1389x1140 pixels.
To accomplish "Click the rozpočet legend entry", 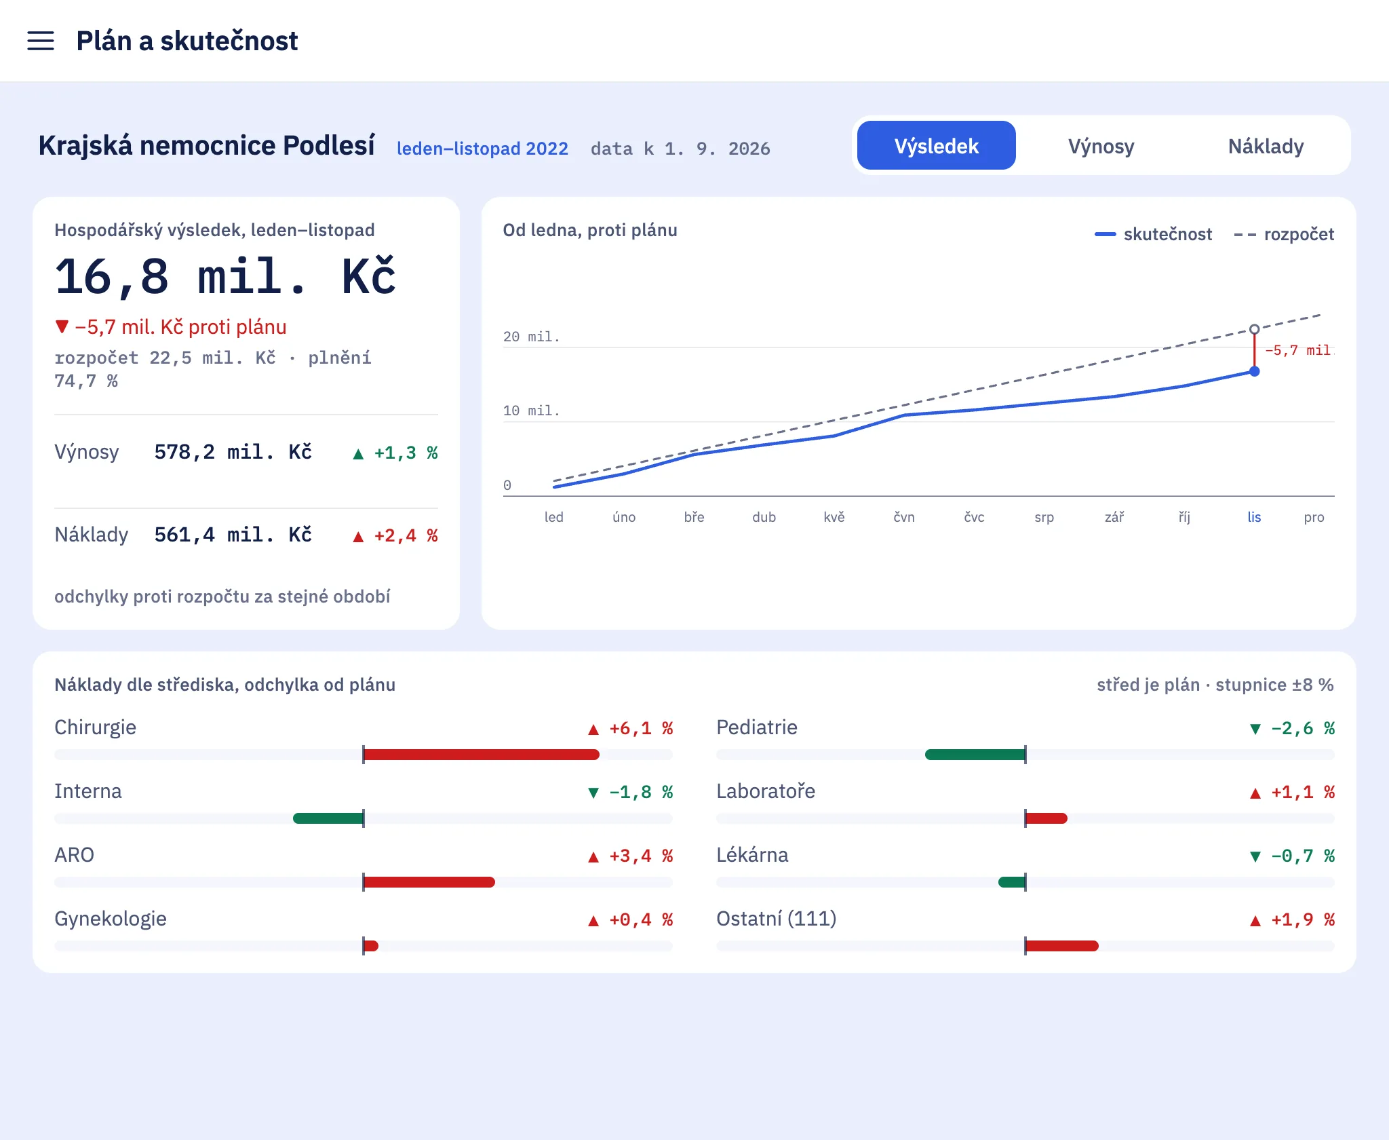I will click(1284, 234).
